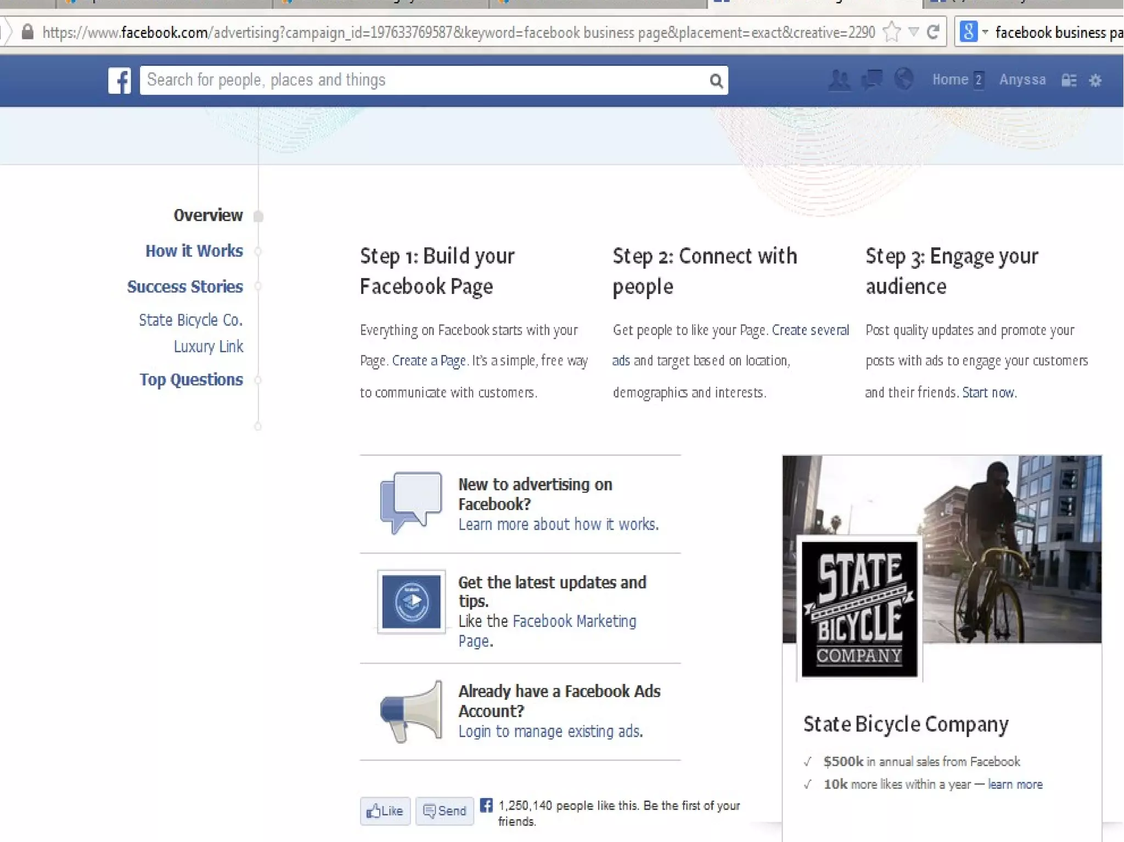Select How it Works section
The image size is (1124, 842).
194,251
